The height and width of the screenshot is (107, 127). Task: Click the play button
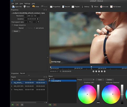pyautogui.click(x=99, y=71)
